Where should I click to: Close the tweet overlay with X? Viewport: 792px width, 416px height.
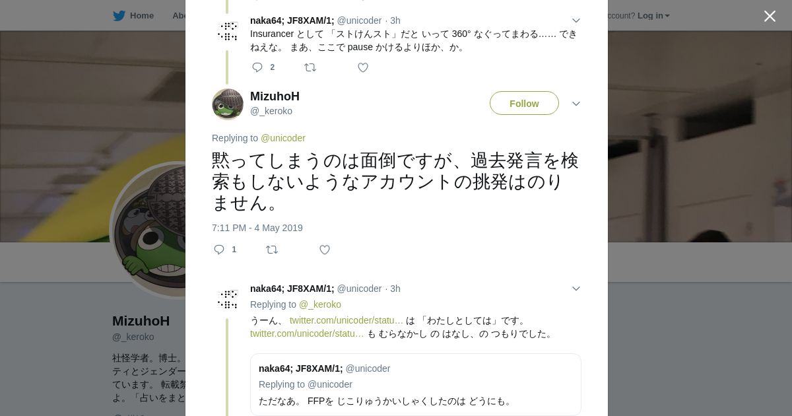click(770, 17)
